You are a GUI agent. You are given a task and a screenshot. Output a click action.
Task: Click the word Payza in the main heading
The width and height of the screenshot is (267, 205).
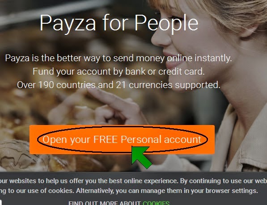[x=68, y=24]
